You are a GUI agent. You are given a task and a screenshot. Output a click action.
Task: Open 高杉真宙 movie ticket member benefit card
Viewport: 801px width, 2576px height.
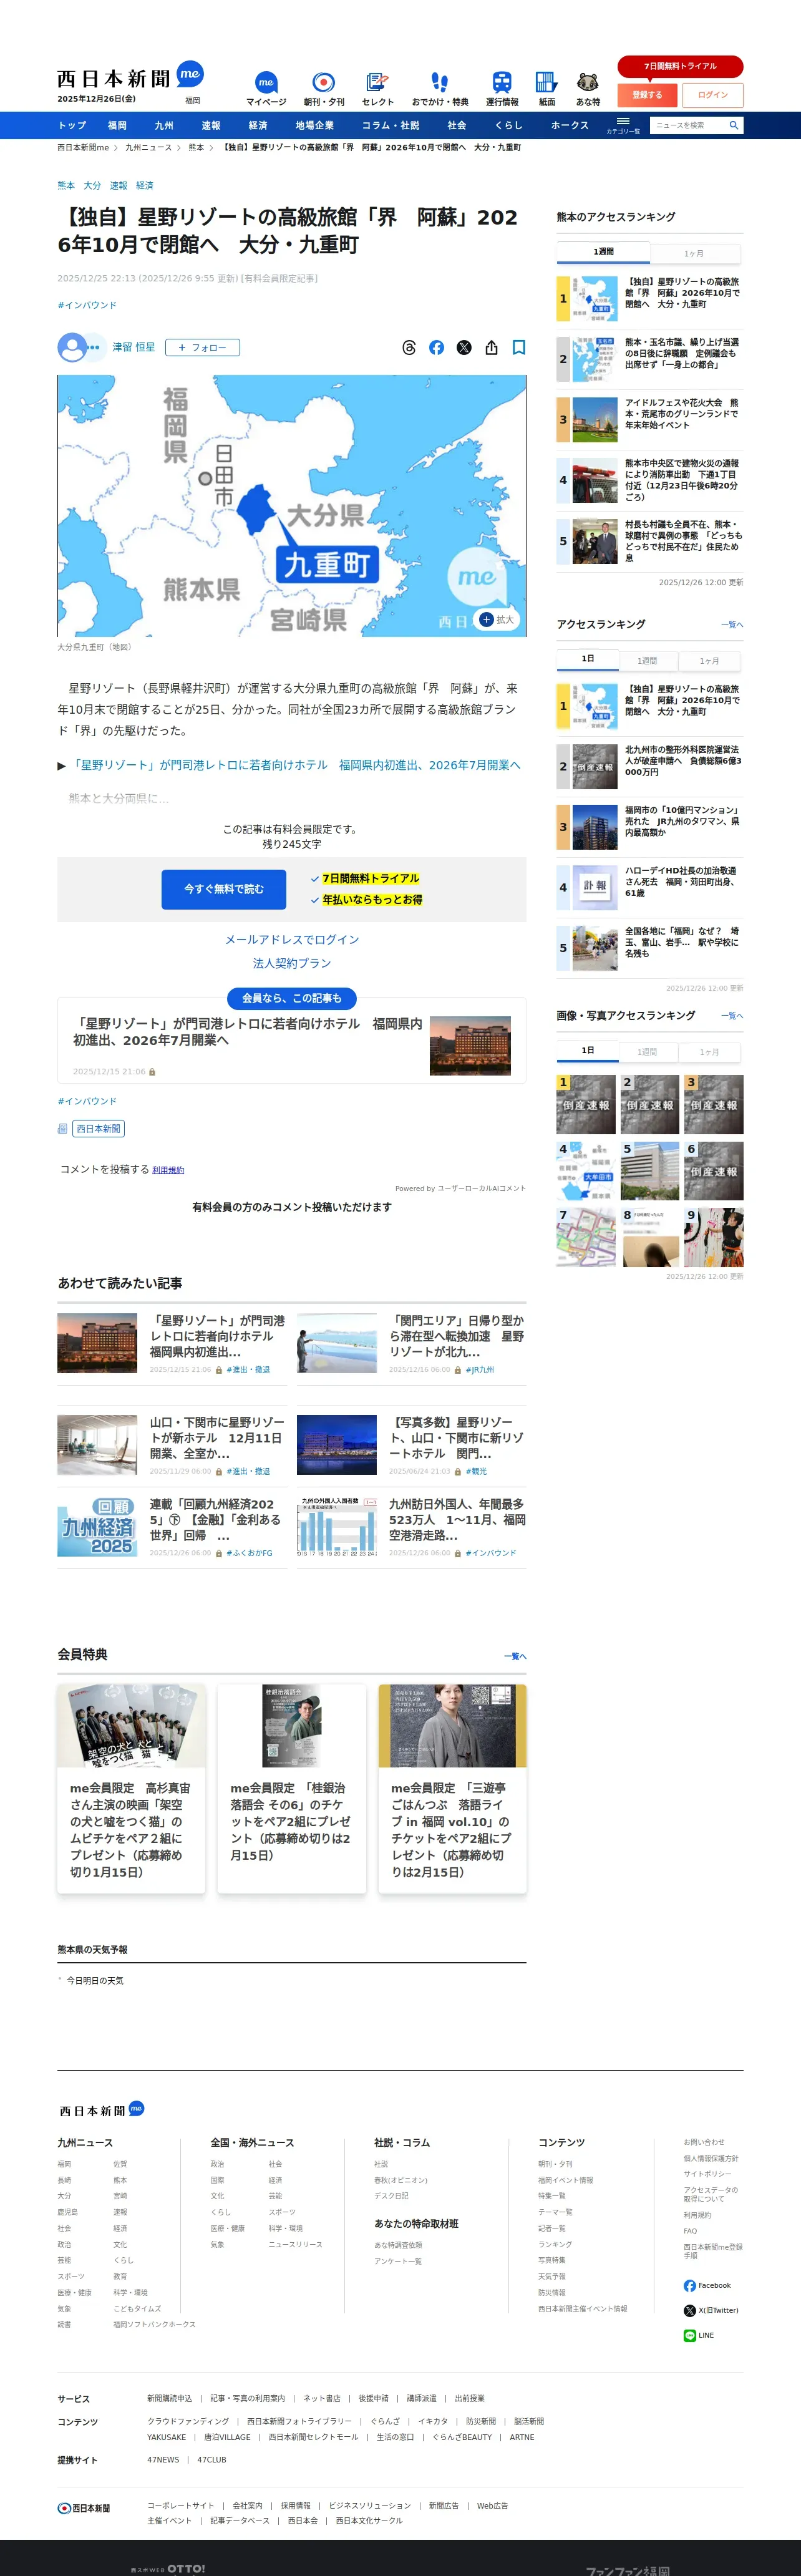click(131, 1788)
